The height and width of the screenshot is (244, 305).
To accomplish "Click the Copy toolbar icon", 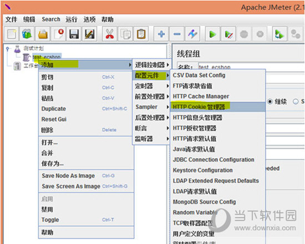I will point(125,34).
